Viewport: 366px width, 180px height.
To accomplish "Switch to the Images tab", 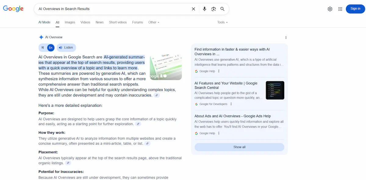I will 70,22.
